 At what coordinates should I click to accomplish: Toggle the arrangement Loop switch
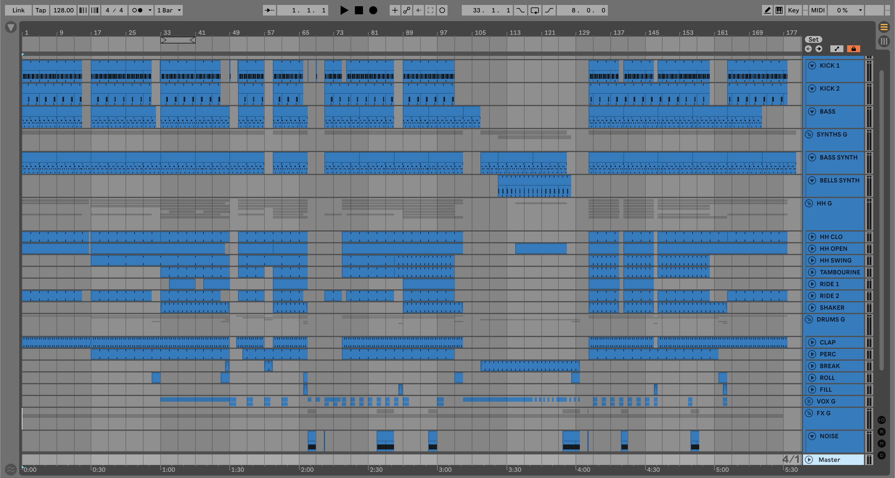(x=535, y=10)
